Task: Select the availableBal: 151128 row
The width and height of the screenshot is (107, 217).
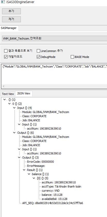Action: click(55, 199)
